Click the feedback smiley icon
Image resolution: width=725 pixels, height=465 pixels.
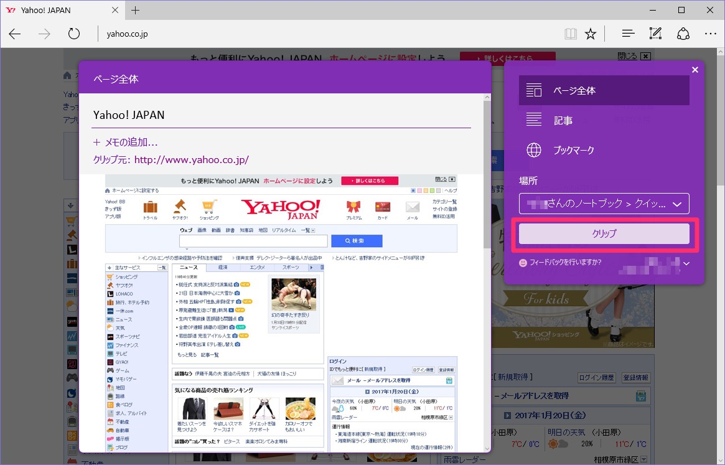[523, 263]
